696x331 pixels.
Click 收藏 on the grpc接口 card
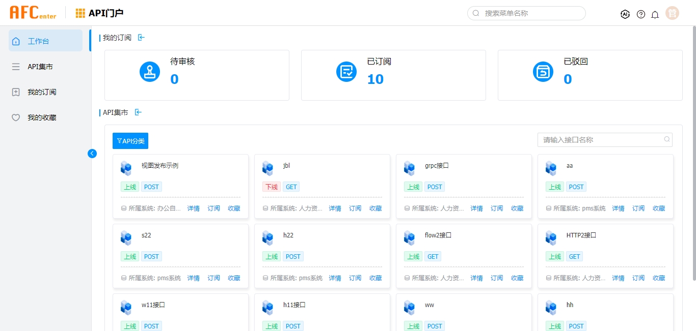[x=517, y=208]
